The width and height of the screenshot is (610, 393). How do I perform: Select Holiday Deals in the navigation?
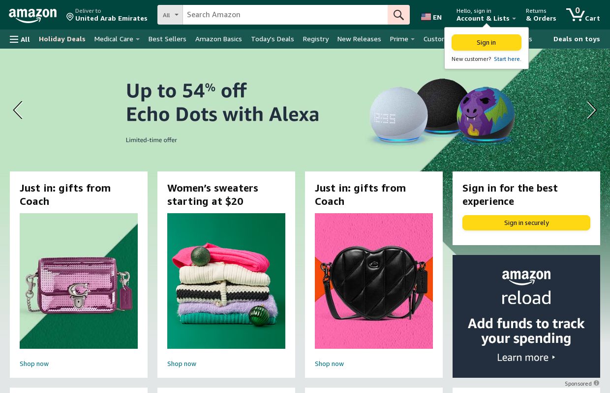coord(62,39)
